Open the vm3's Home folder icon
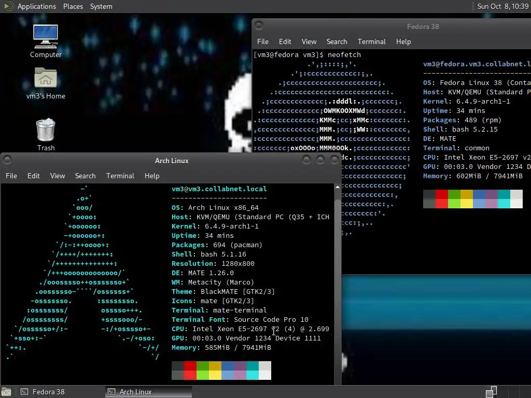The image size is (531, 398). [x=46, y=83]
